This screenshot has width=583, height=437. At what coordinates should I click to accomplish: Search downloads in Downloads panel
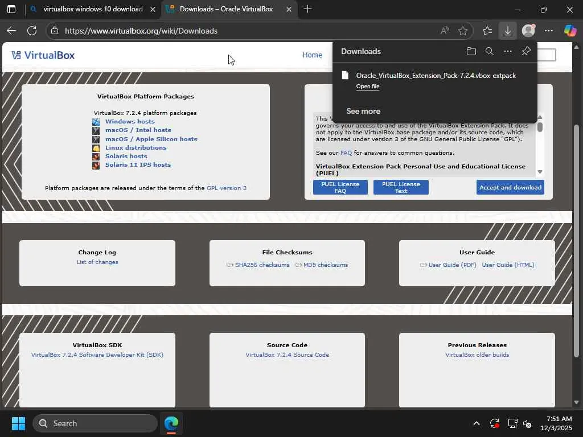490,51
